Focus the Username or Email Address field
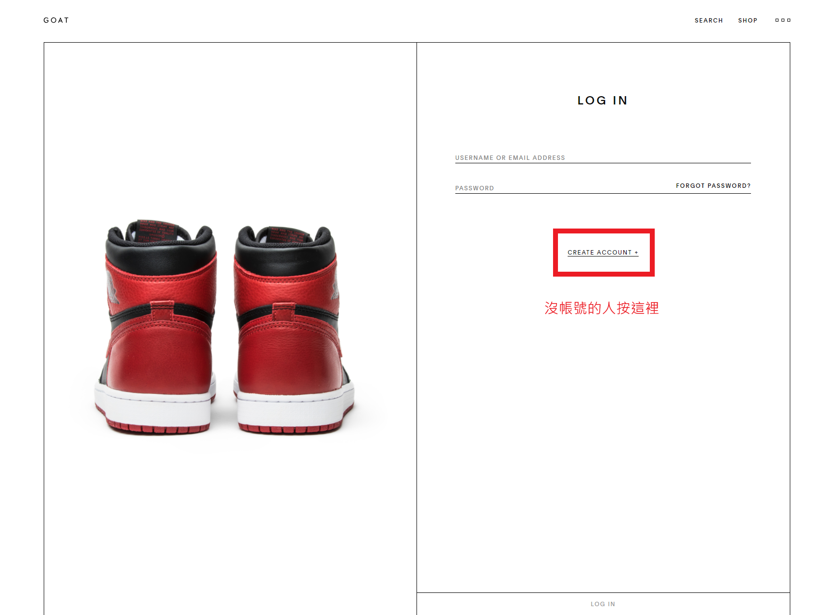 point(603,157)
